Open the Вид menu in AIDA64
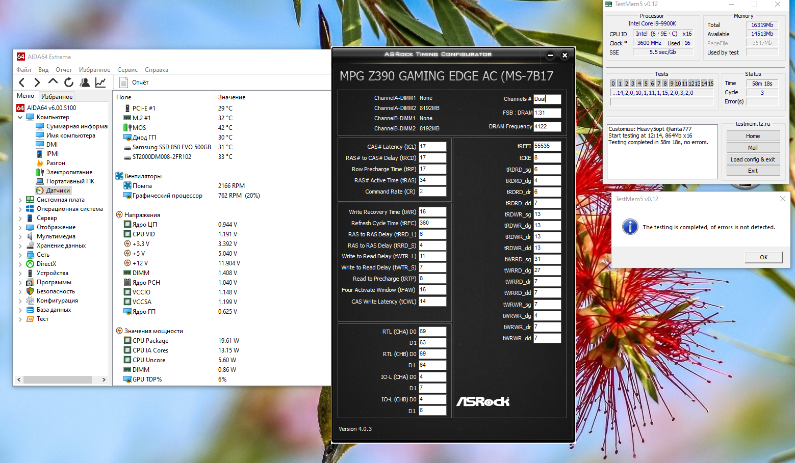The width and height of the screenshot is (795, 463). pyautogui.click(x=43, y=70)
